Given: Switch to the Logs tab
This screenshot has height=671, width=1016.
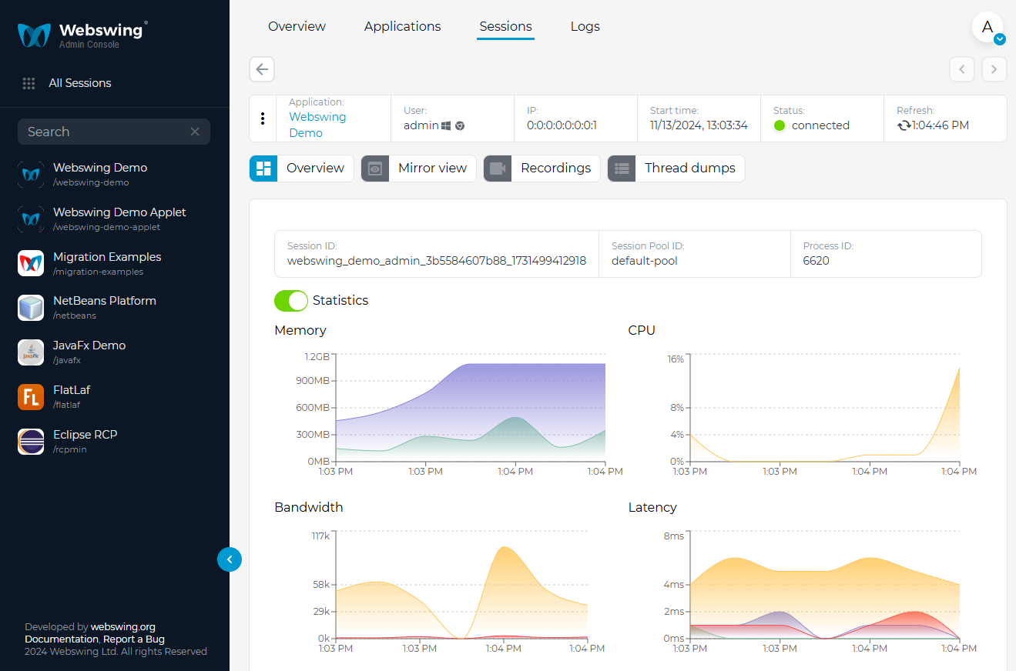Looking at the screenshot, I should (x=585, y=26).
